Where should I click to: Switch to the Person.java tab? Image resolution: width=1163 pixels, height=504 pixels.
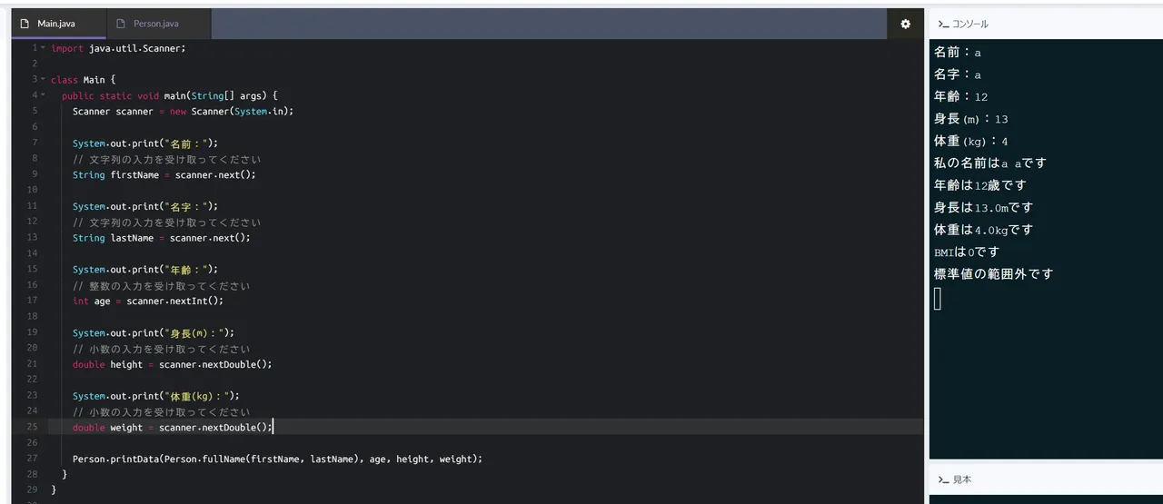pyautogui.click(x=155, y=24)
